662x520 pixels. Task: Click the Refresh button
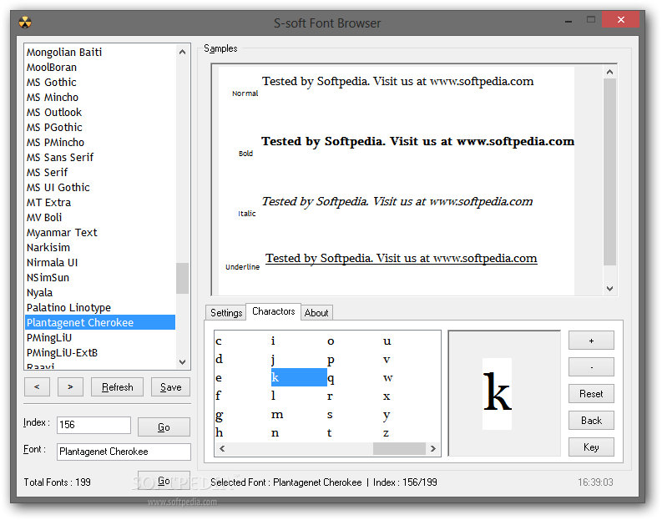coord(117,386)
